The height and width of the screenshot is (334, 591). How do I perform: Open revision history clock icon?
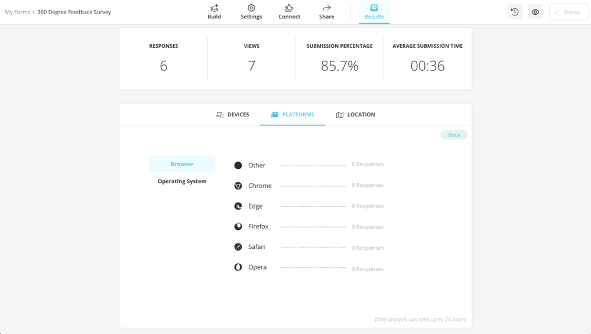pos(515,12)
